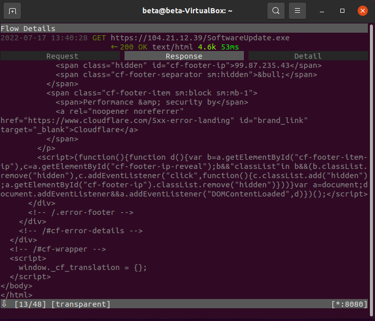The height and width of the screenshot is (321, 375).
Task: Open the terminal search icon
Action: pos(276,11)
